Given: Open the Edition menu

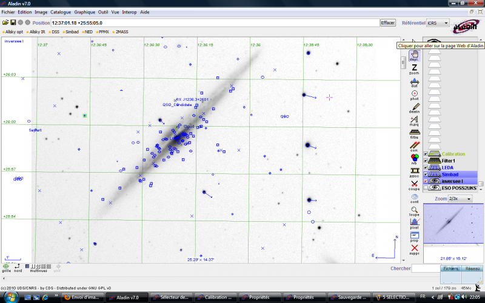Looking at the screenshot, I should (x=25, y=12).
